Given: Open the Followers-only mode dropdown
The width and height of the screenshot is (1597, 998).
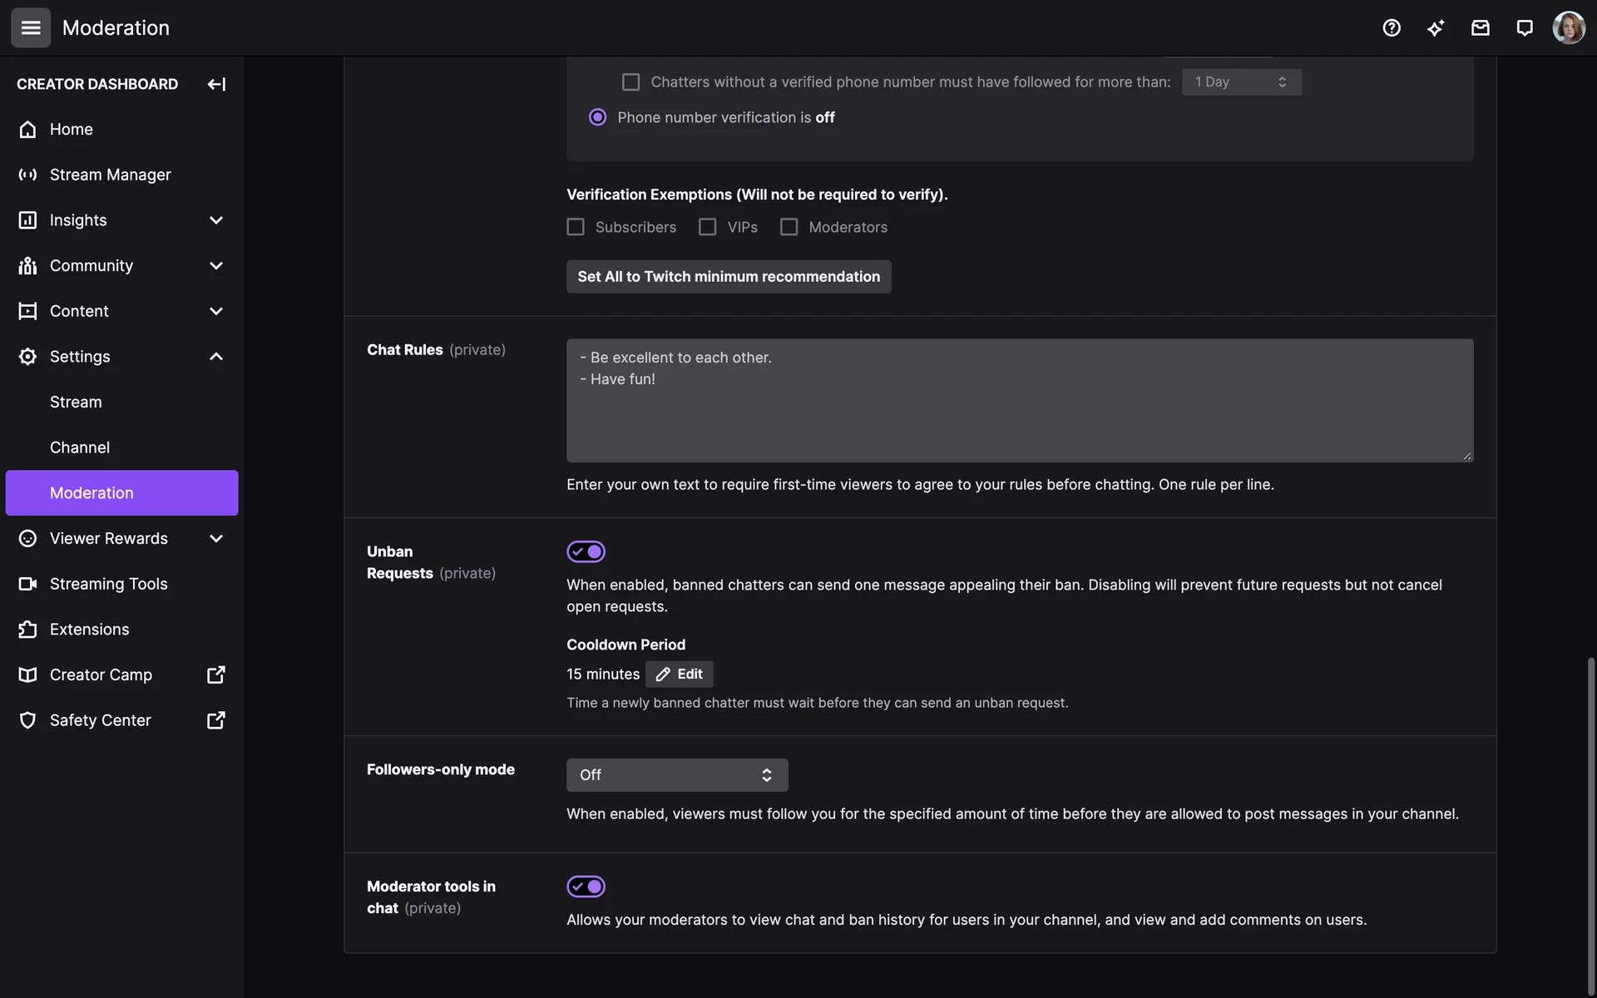Looking at the screenshot, I should (677, 775).
